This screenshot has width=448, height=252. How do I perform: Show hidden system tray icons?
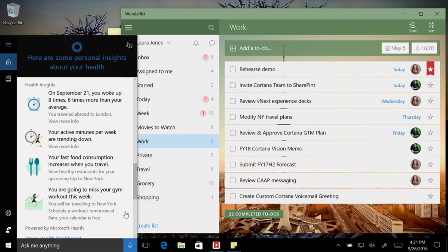tap(338, 245)
